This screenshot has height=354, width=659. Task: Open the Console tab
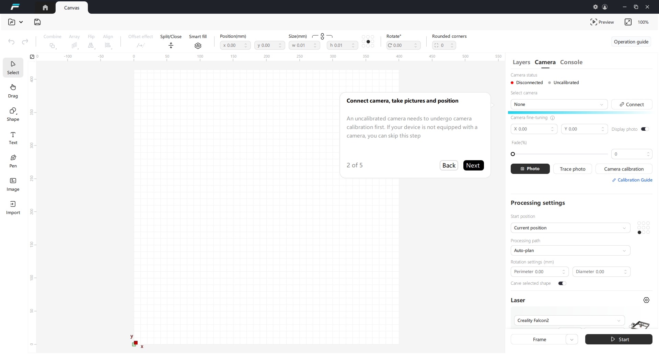(571, 62)
